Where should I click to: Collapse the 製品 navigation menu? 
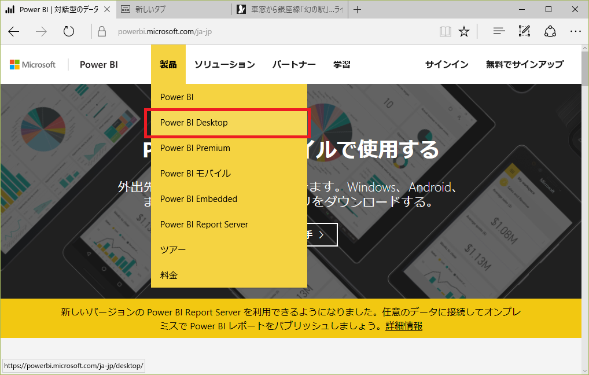[x=168, y=64]
